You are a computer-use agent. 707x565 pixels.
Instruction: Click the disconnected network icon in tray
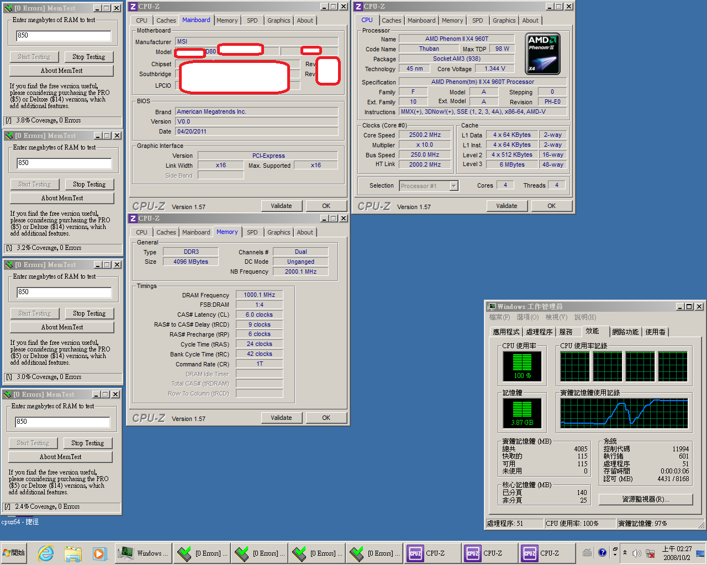point(650,553)
